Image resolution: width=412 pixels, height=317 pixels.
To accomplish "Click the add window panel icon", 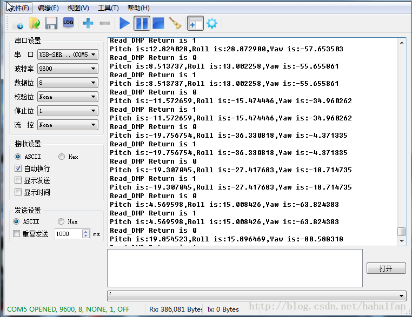I will pyautogui.click(x=195, y=23).
